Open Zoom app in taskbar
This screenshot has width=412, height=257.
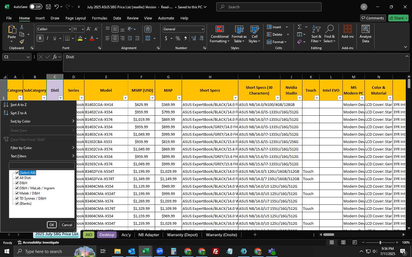coord(160,251)
